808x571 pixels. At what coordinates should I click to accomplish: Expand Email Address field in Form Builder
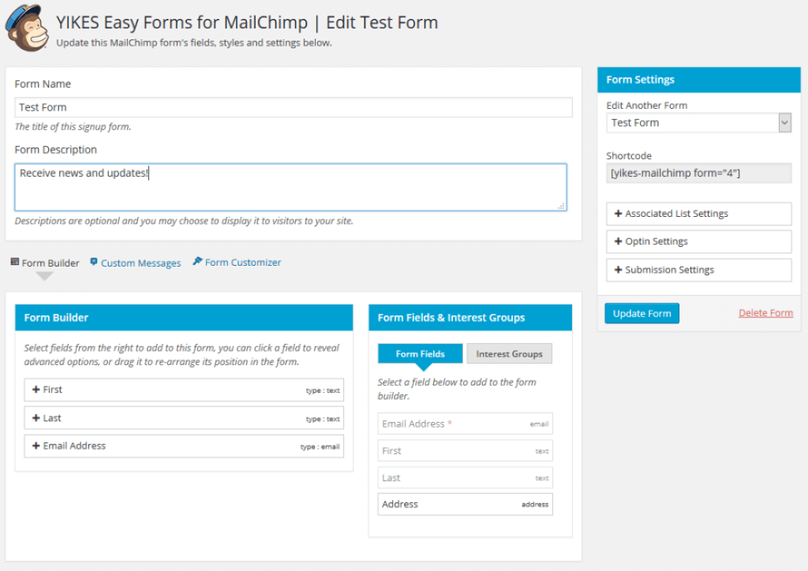(x=184, y=446)
